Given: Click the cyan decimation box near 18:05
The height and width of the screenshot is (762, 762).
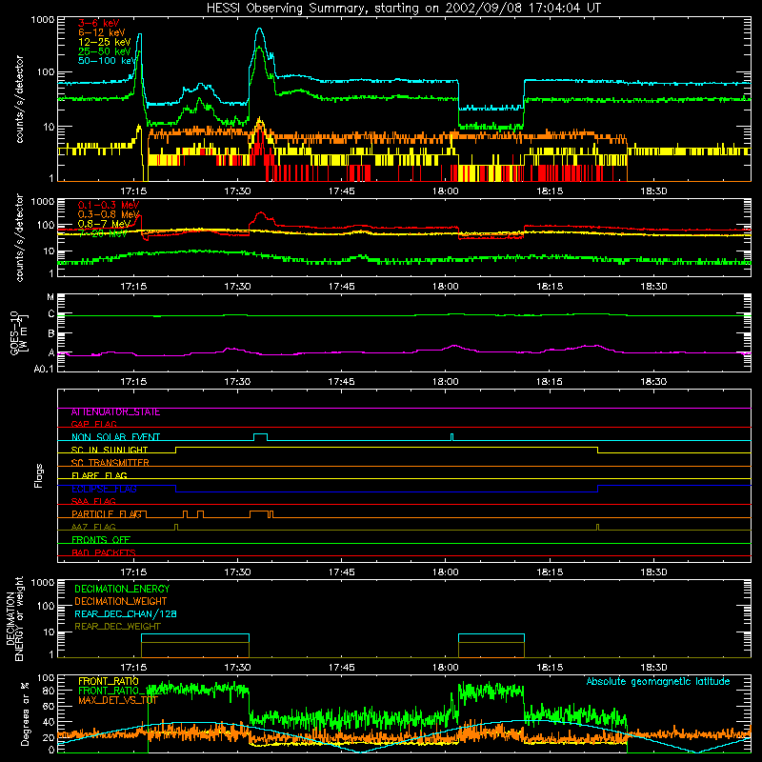Looking at the screenshot, I should [491, 634].
